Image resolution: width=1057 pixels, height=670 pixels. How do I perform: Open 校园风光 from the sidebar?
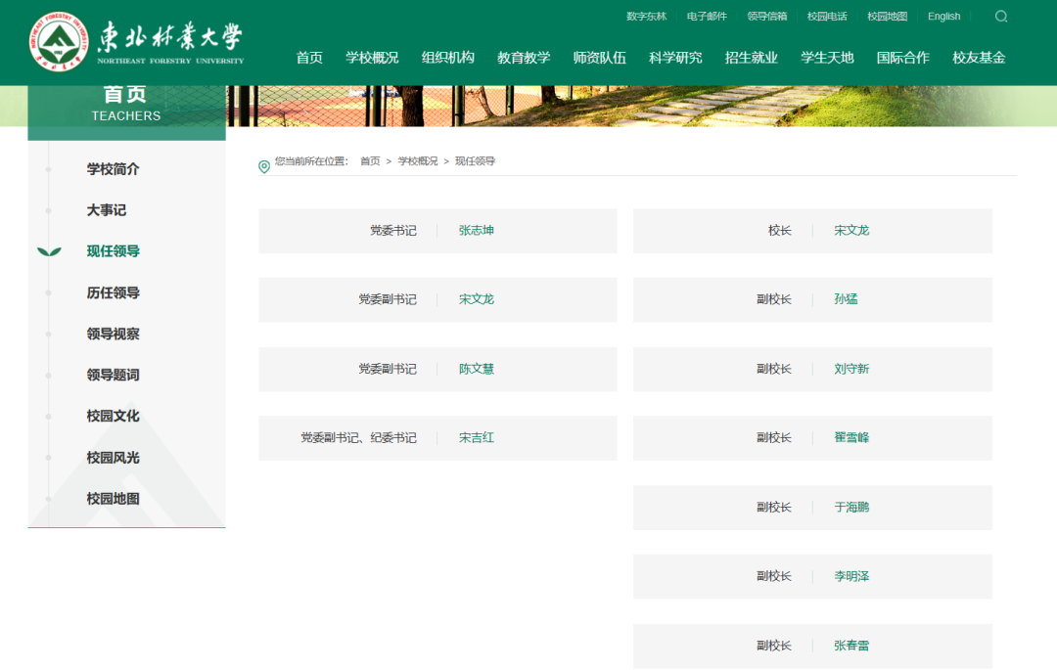113,458
